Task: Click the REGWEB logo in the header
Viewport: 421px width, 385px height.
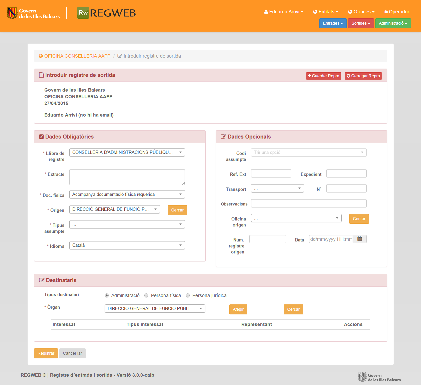Action: (x=106, y=13)
